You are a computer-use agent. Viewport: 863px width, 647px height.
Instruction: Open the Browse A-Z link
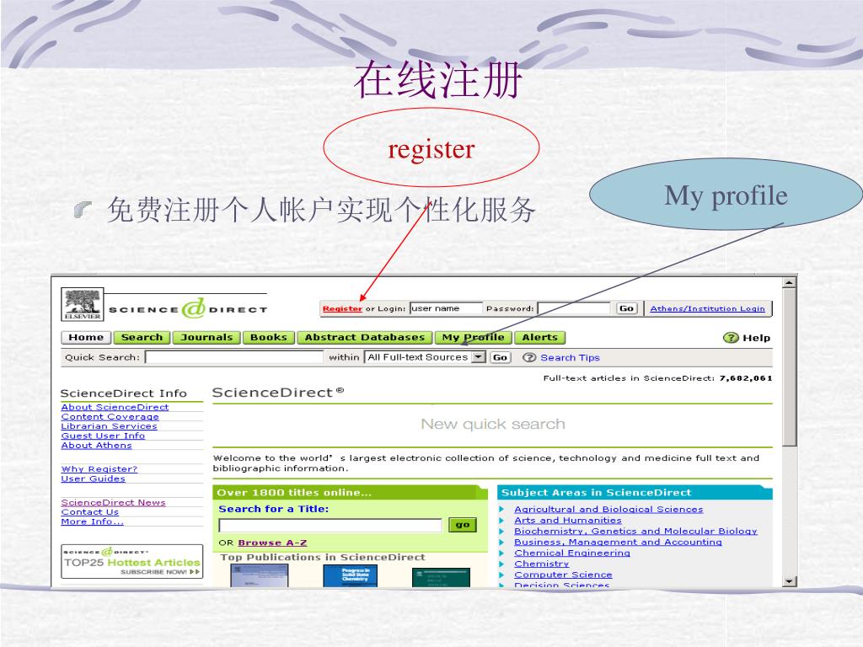click(272, 543)
